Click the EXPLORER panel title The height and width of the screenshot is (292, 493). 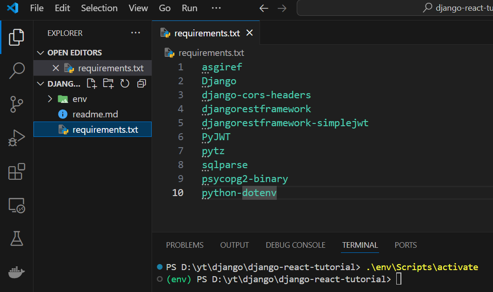click(65, 33)
